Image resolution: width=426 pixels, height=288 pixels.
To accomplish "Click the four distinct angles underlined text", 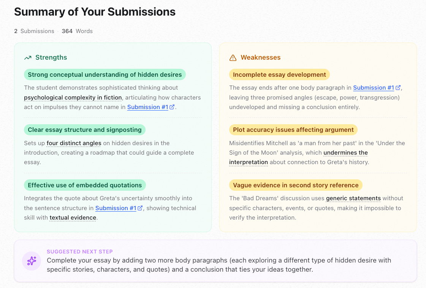I will (74, 143).
